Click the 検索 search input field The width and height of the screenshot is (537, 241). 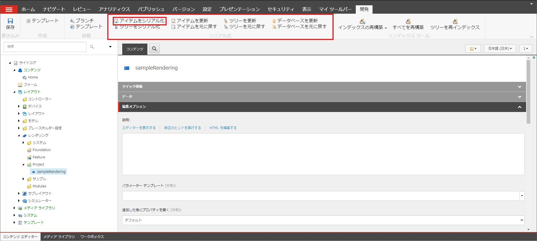45,47
